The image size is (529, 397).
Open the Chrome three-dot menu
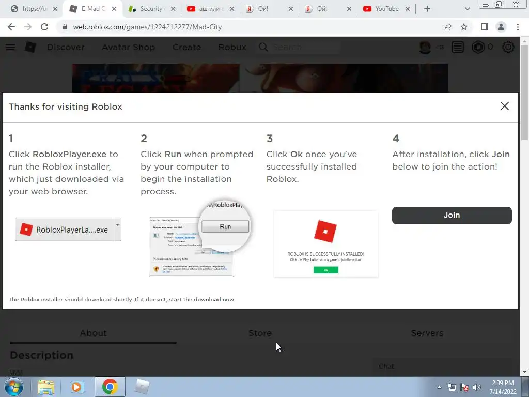[518, 27]
